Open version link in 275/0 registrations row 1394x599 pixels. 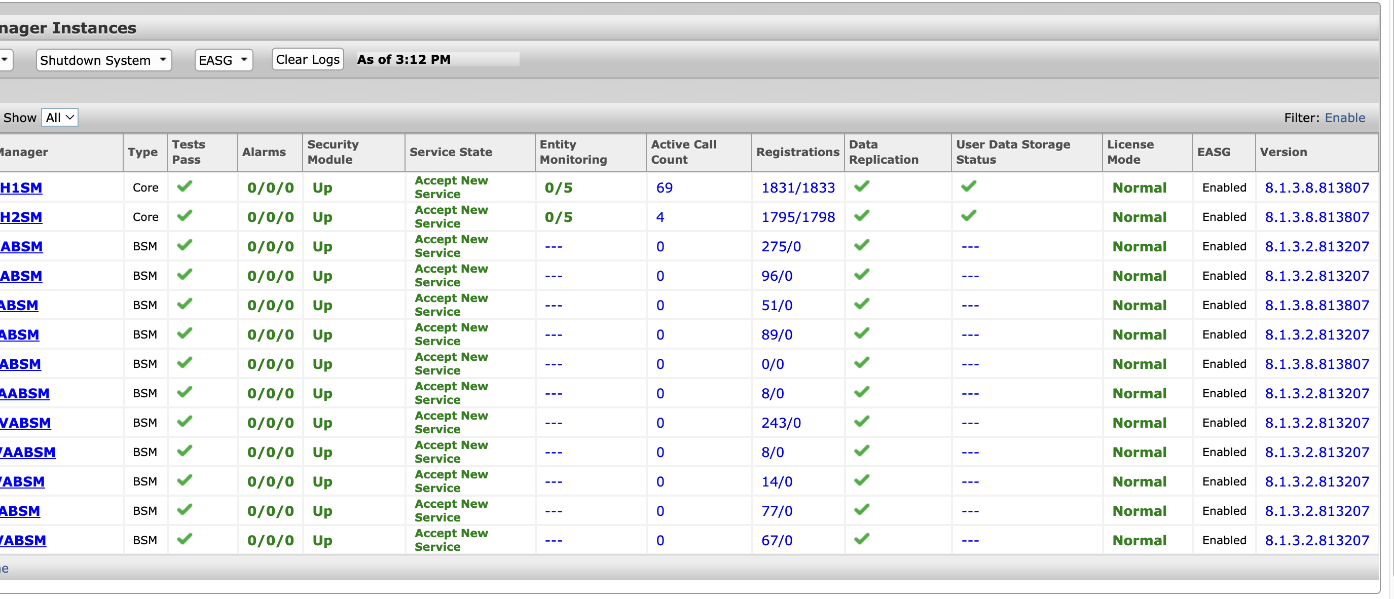(1316, 247)
